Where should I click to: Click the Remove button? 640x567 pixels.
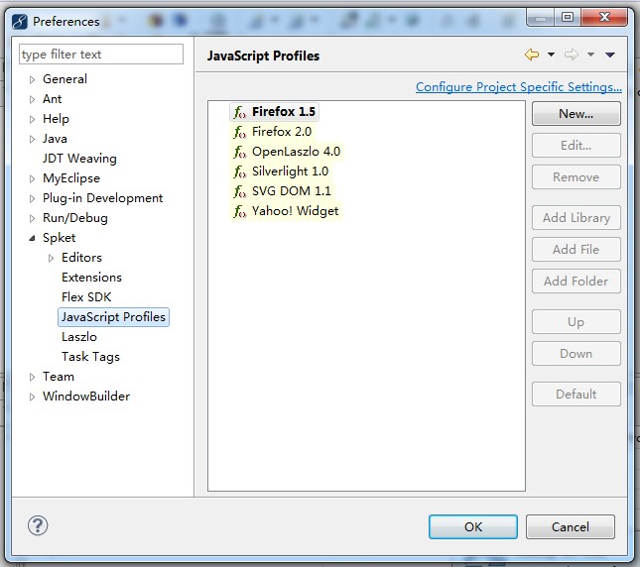pyautogui.click(x=576, y=177)
